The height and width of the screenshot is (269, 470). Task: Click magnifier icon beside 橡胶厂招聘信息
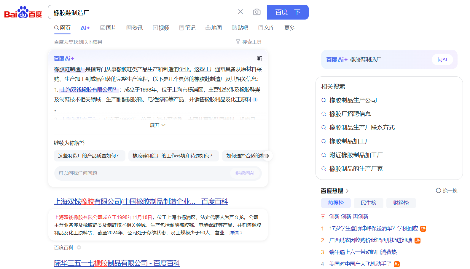point(324,114)
